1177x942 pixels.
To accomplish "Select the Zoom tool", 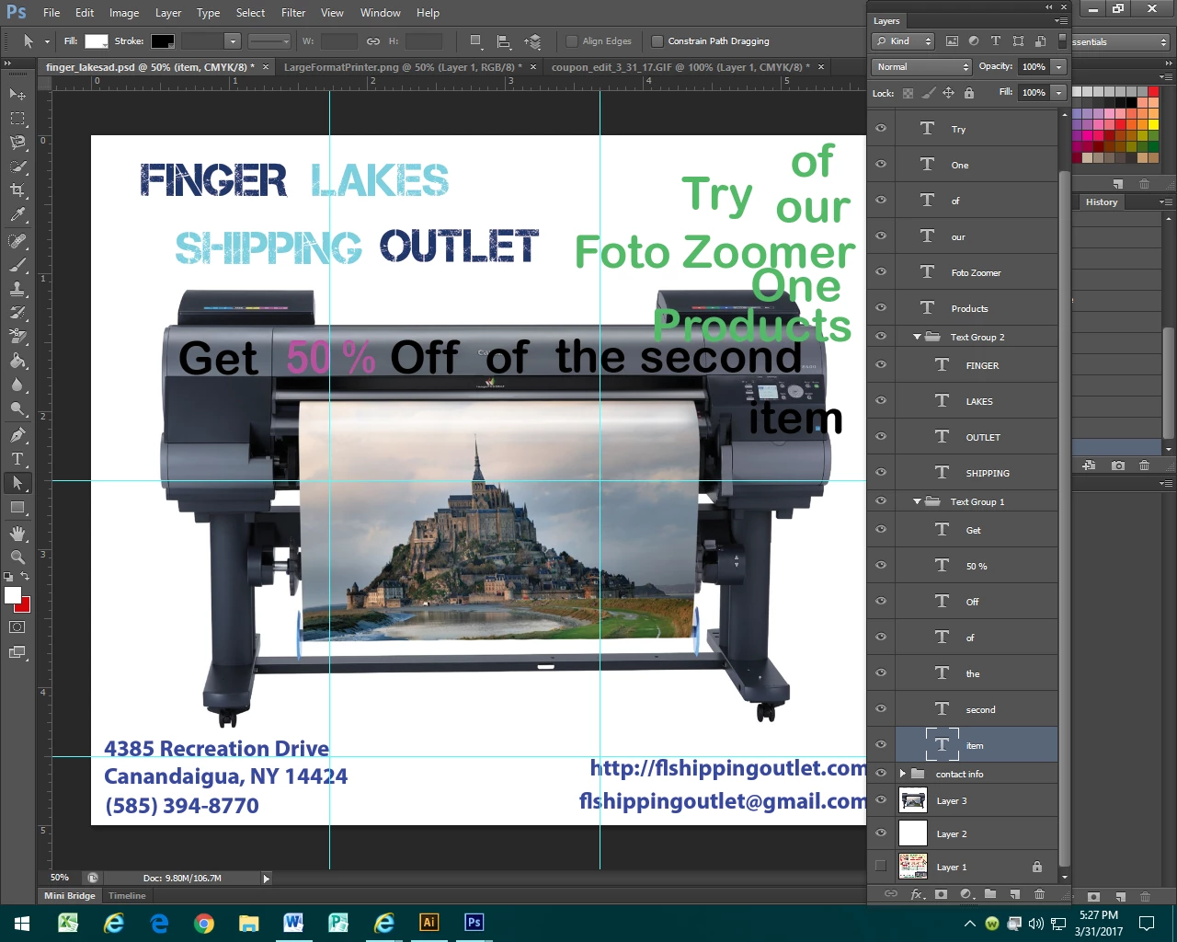I will point(17,557).
